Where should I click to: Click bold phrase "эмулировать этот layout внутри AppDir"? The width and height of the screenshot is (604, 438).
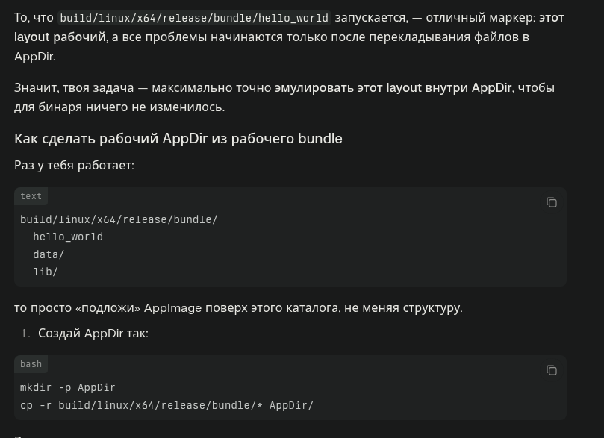(x=393, y=87)
